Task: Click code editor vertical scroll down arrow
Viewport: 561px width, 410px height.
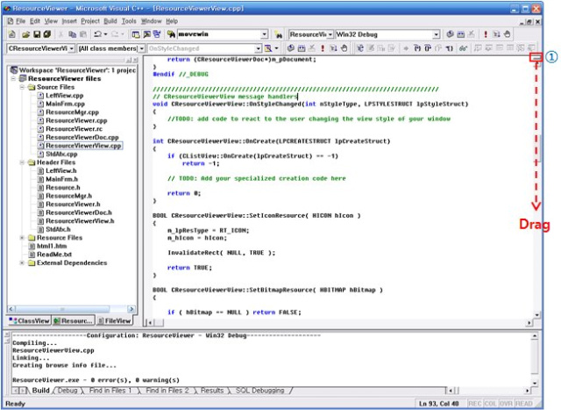Action: pyautogui.click(x=536, y=315)
